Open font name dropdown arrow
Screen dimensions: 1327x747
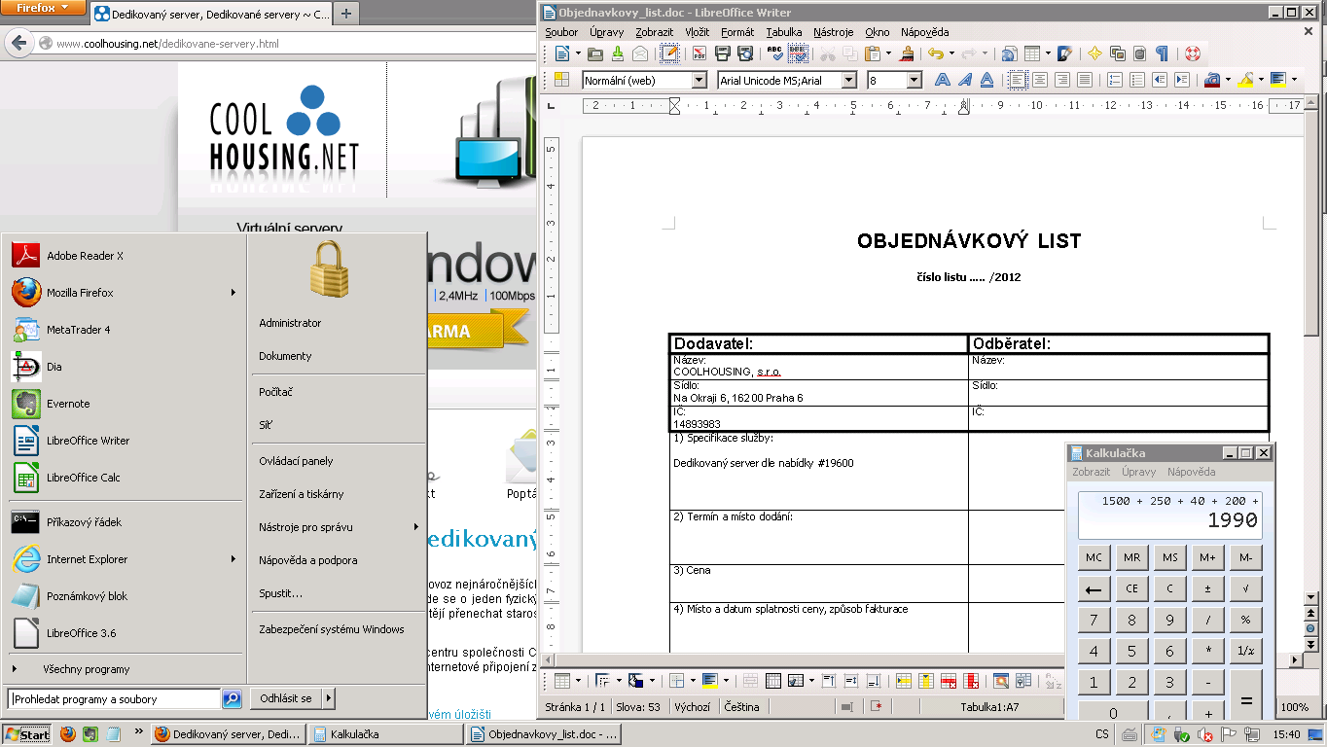point(849,81)
